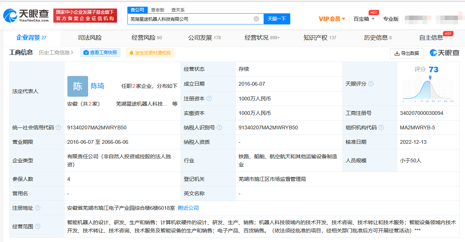Click the 73 score value
465x242 pixels.
pyautogui.click(x=434, y=69)
